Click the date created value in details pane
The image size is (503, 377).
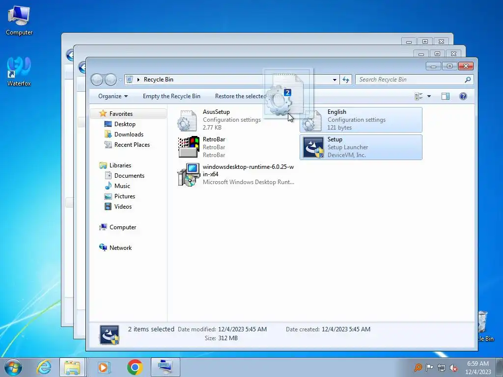(x=346, y=329)
